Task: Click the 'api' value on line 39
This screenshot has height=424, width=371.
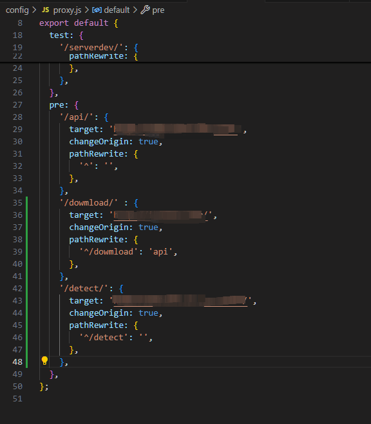Action: click(160, 252)
